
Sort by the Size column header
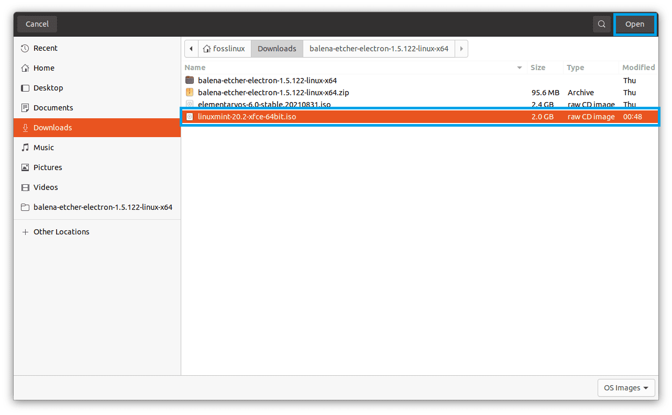[x=545, y=68]
